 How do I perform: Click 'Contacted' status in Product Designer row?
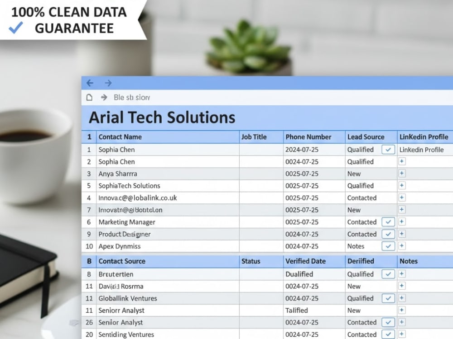coord(361,234)
